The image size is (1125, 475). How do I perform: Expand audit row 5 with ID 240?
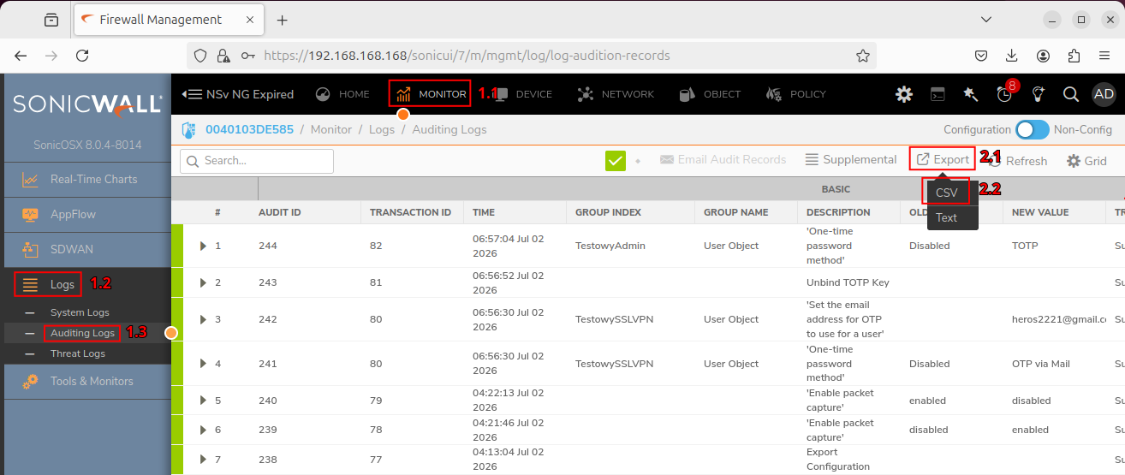coord(203,401)
